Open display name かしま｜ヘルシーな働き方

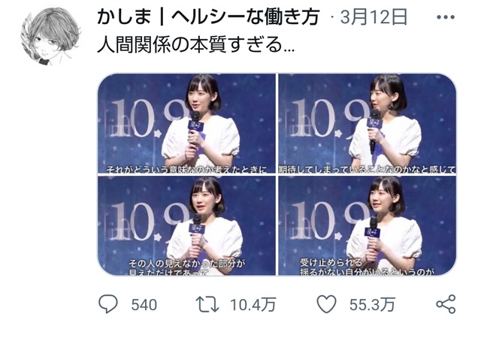pos(208,17)
